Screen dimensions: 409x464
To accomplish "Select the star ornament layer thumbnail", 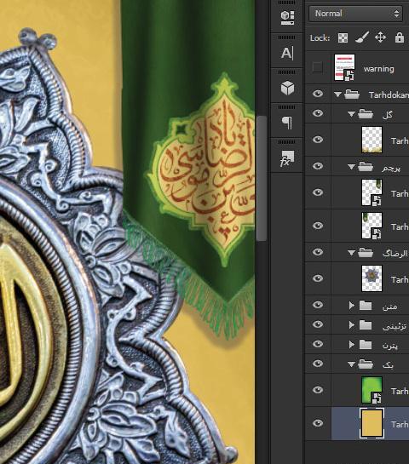I will tap(372, 278).
